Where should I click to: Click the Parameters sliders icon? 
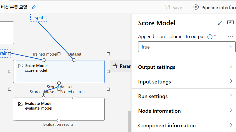click(x=115, y=66)
